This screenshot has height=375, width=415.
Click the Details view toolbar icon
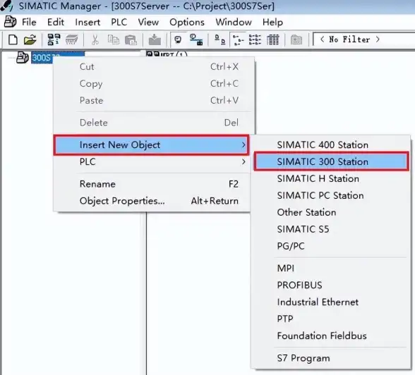pos(273,39)
